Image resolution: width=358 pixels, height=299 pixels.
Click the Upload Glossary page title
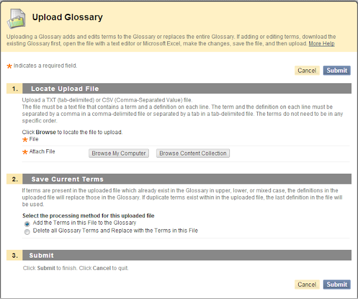pos(67,17)
